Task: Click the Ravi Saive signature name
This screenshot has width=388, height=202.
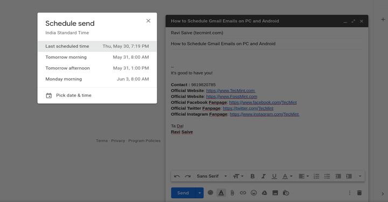Action: click(182, 132)
